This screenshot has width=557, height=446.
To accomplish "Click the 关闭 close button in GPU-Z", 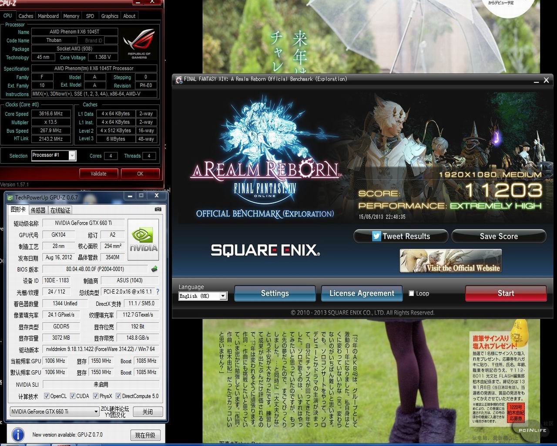I will click(148, 412).
